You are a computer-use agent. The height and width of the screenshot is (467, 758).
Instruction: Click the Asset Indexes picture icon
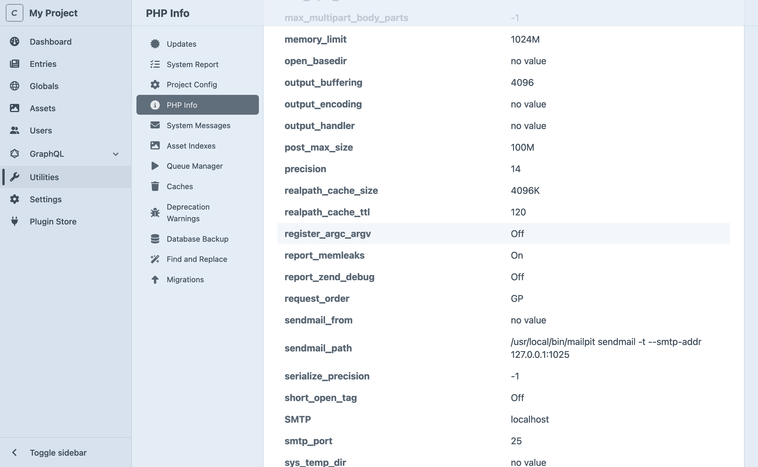tap(155, 145)
